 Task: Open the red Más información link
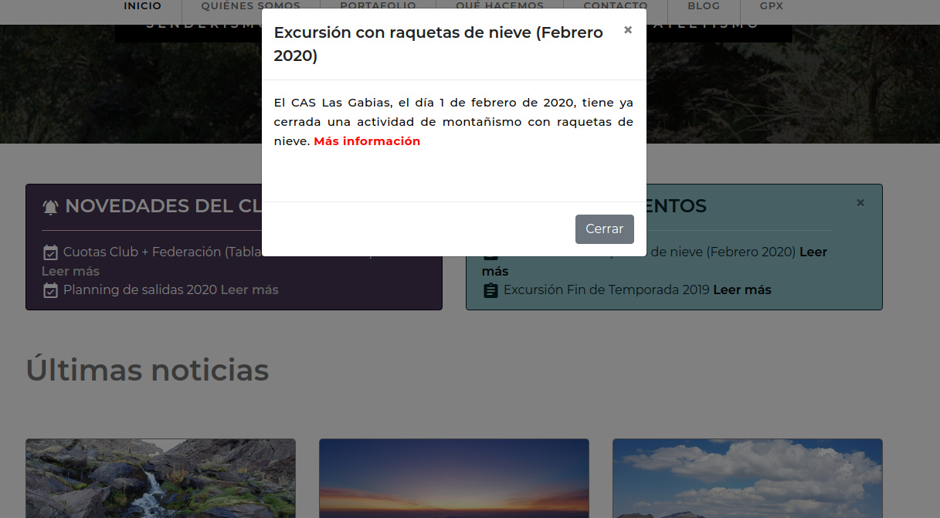pyautogui.click(x=367, y=141)
